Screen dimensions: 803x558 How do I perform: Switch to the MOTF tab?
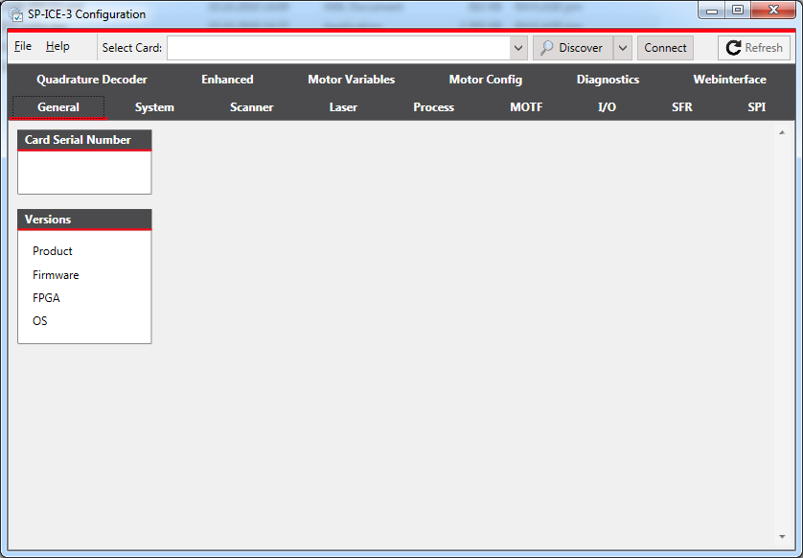526,107
